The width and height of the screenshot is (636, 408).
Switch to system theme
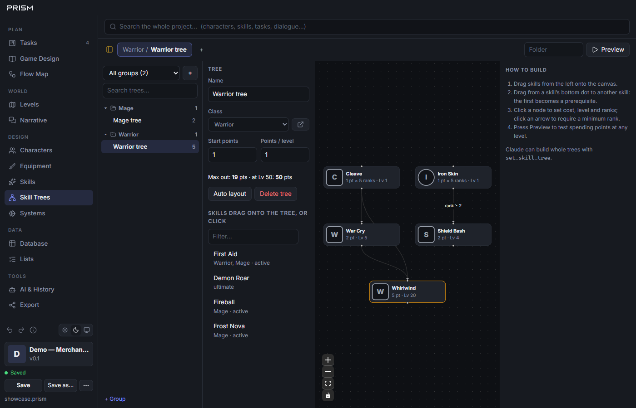(87, 330)
